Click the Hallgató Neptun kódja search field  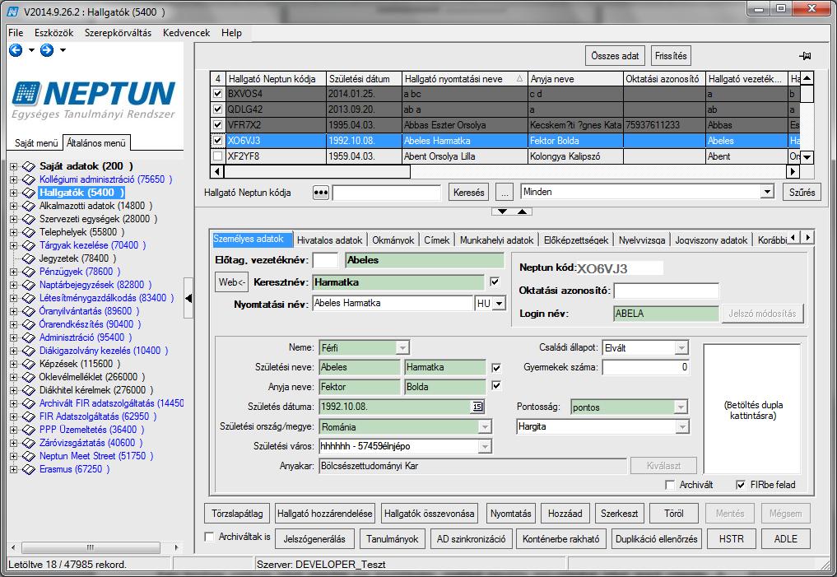tap(387, 192)
